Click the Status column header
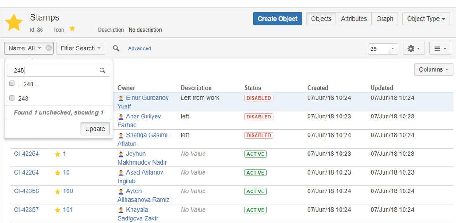Image resolution: width=456 pixels, height=223 pixels. click(253, 88)
